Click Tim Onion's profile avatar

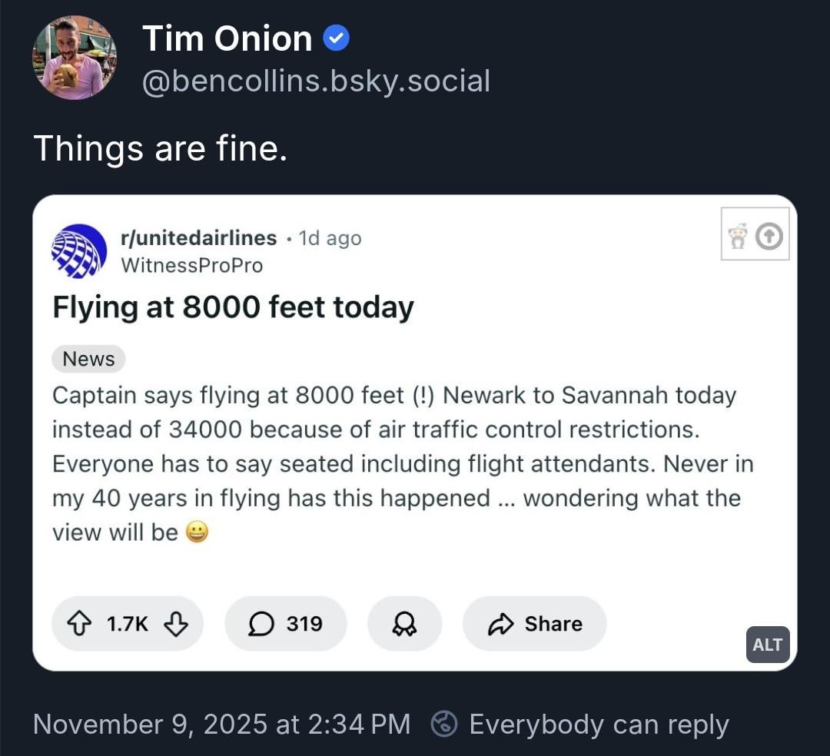(74, 58)
